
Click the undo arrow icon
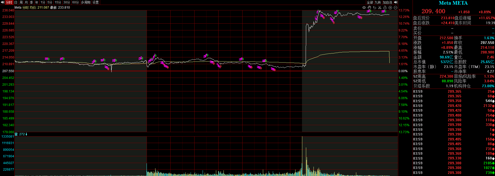(x=375, y=8)
